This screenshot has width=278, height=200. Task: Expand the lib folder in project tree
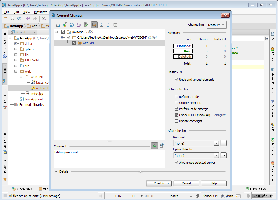click(16, 55)
